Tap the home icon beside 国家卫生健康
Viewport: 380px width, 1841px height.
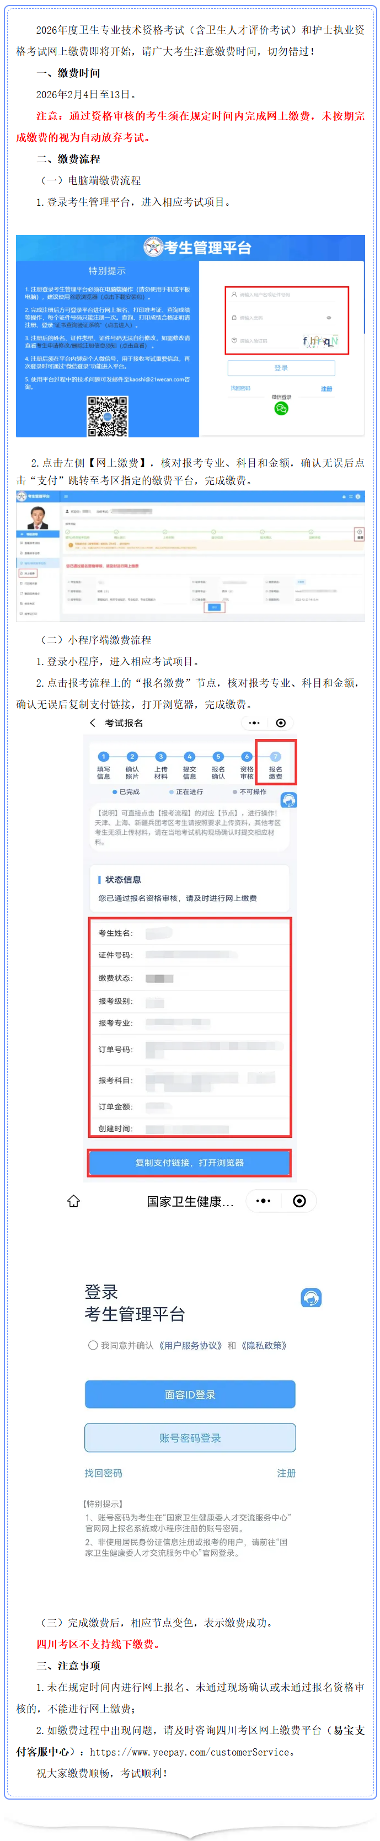tap(73, 1201)
